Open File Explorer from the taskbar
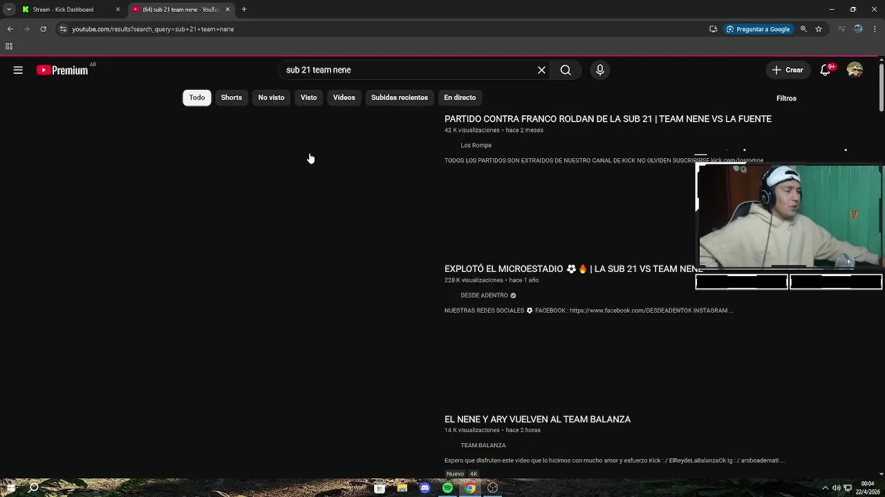This screenshot has height=497, width=885. tap(402, 488)
